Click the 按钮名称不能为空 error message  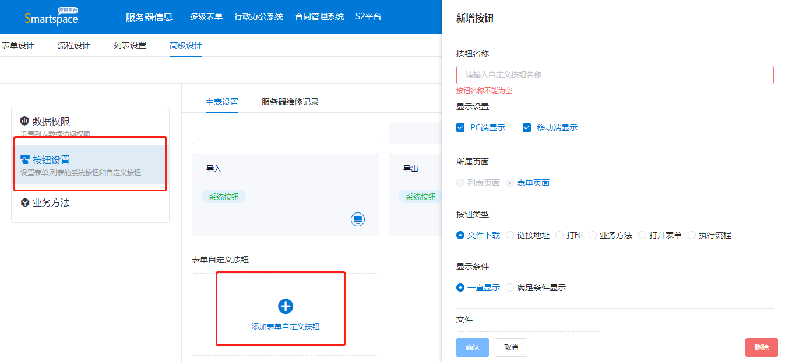[x=484, y=91]
